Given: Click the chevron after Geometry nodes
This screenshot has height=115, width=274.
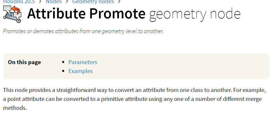Looking at the screenshot, I should click(x=119, y=2).
